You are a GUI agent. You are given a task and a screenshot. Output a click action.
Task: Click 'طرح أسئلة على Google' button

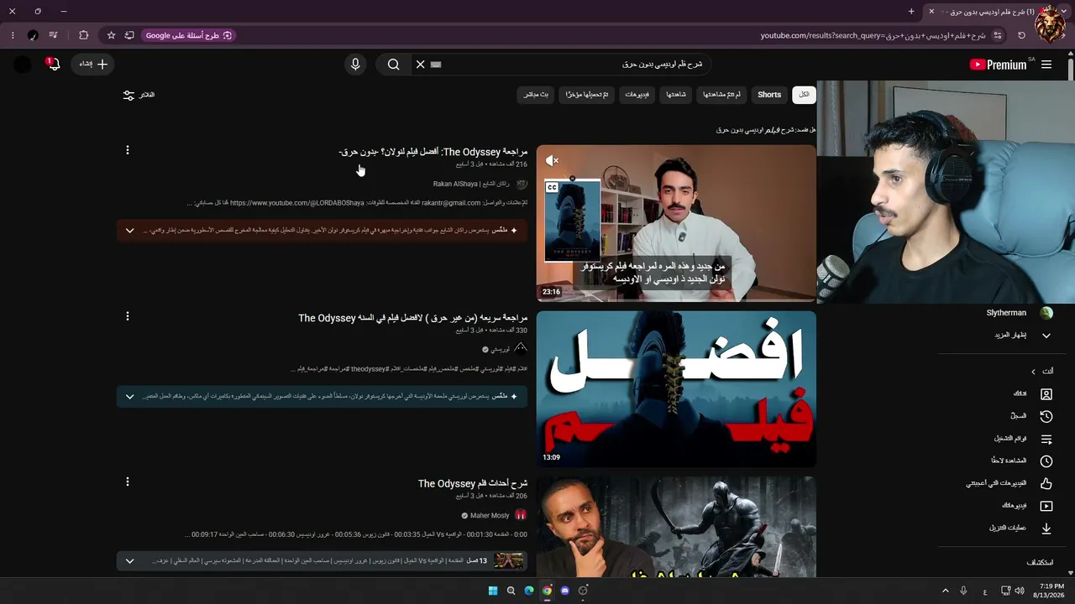click(189, 35)
